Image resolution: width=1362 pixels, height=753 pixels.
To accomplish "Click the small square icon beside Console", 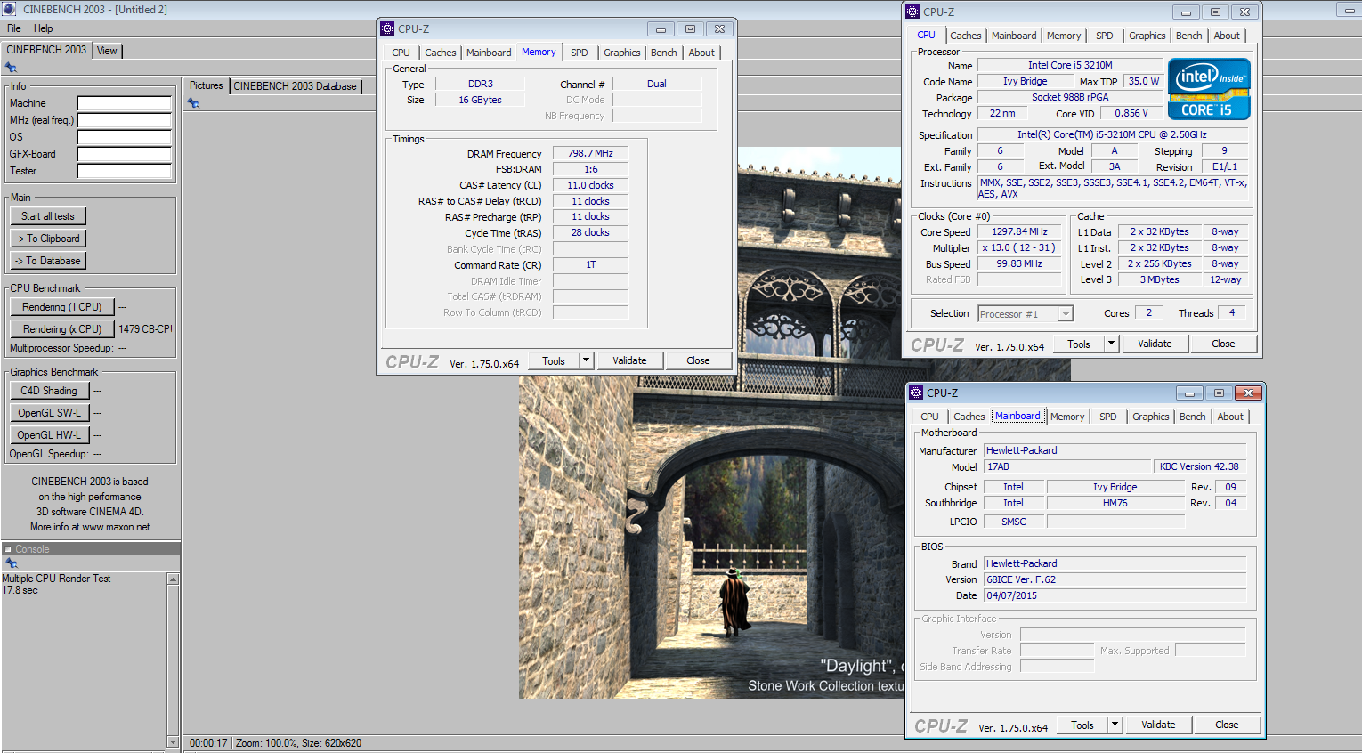I will pos(8,549).
